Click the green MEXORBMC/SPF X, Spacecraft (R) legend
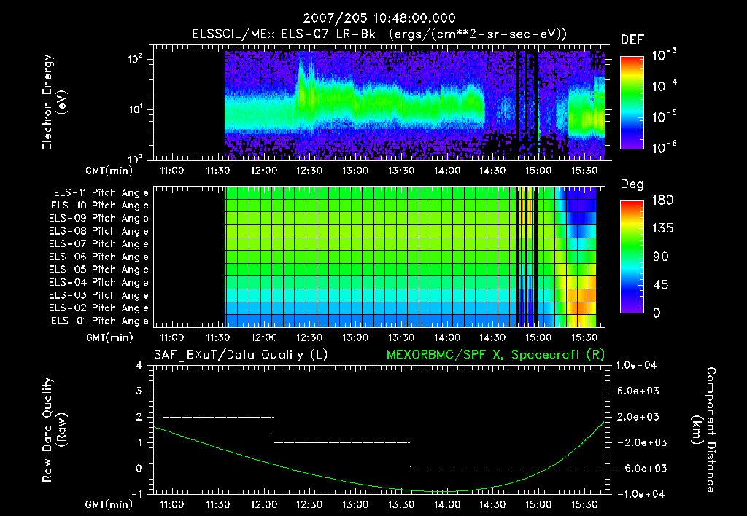Viewport: 747px width, 516px height. pos(495,355)
